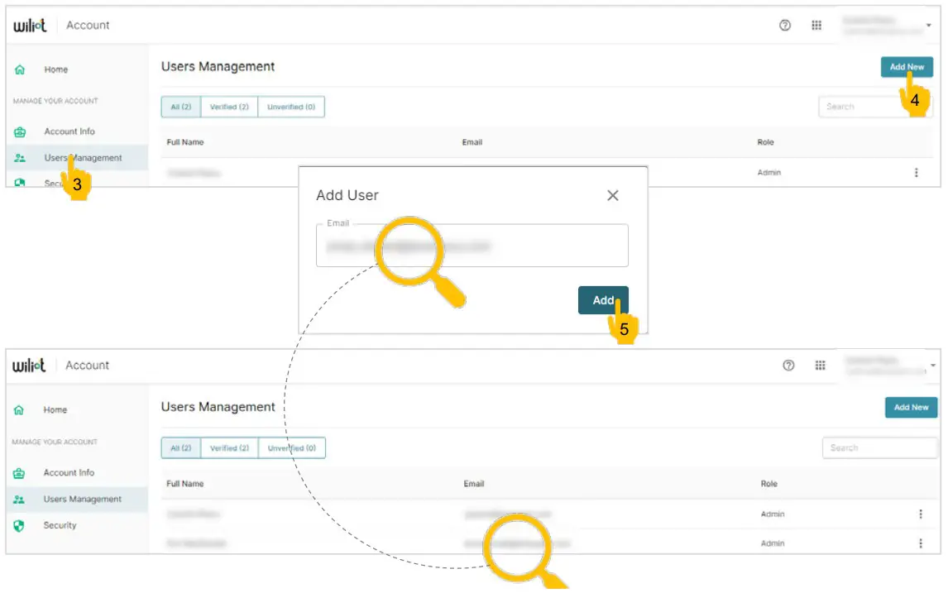Click the Users Management people icon in the lower sidebar

coord(20,500)
